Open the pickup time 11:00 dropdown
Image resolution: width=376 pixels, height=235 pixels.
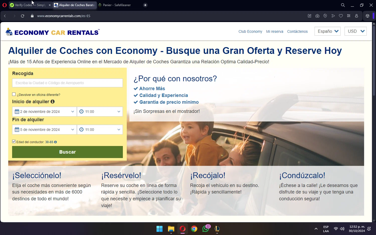tap(100, 111)
